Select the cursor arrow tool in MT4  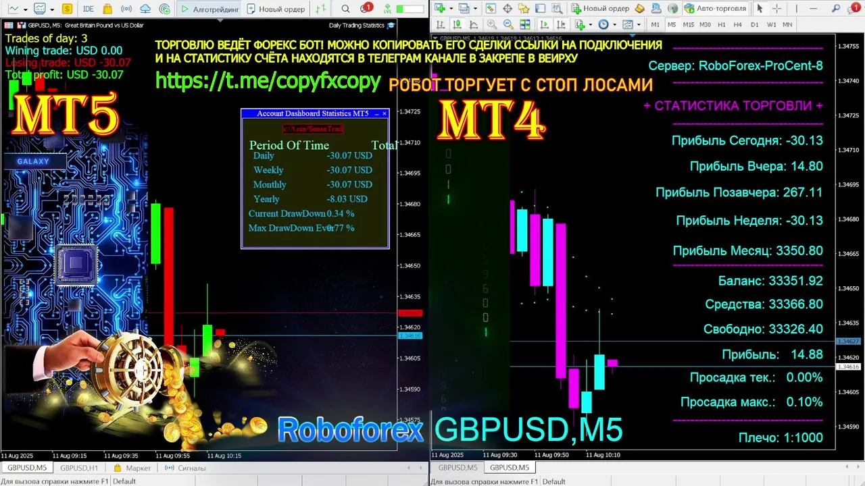tap(760, 8)
